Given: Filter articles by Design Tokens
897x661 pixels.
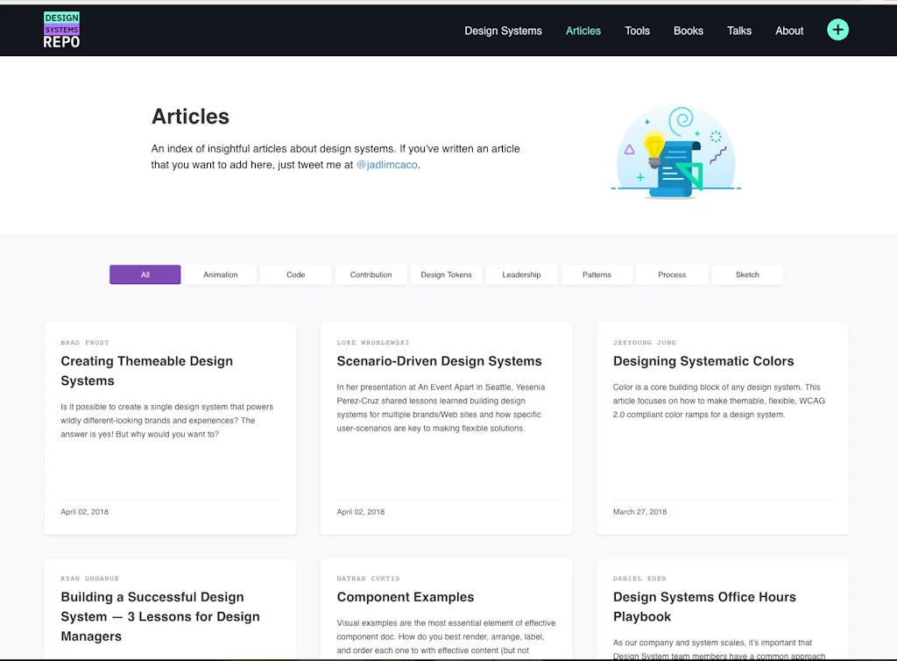Looking at the screenshot, I should (x=446, y=274).
